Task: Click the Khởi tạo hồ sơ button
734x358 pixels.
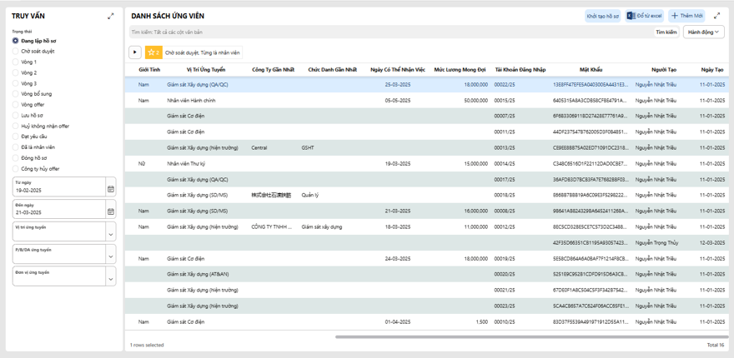Action: tap(603, 16)
